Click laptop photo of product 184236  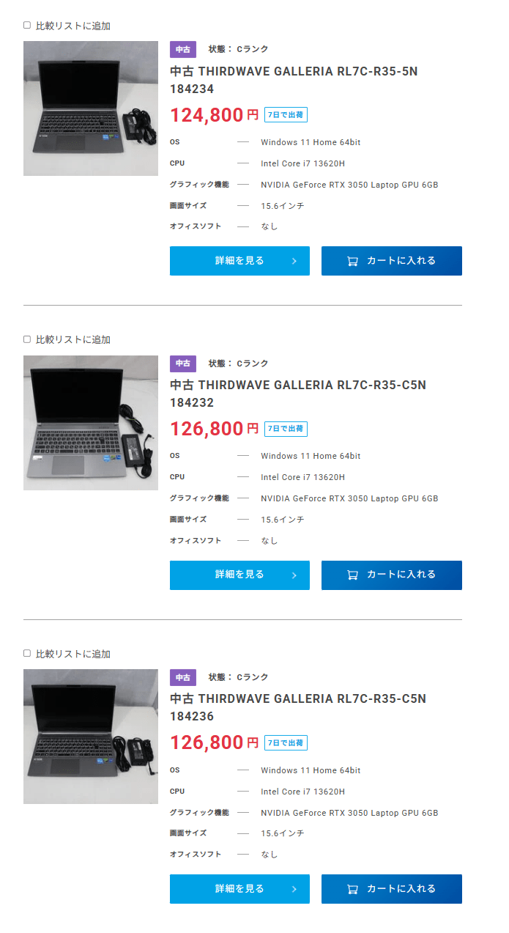(91, 737)
